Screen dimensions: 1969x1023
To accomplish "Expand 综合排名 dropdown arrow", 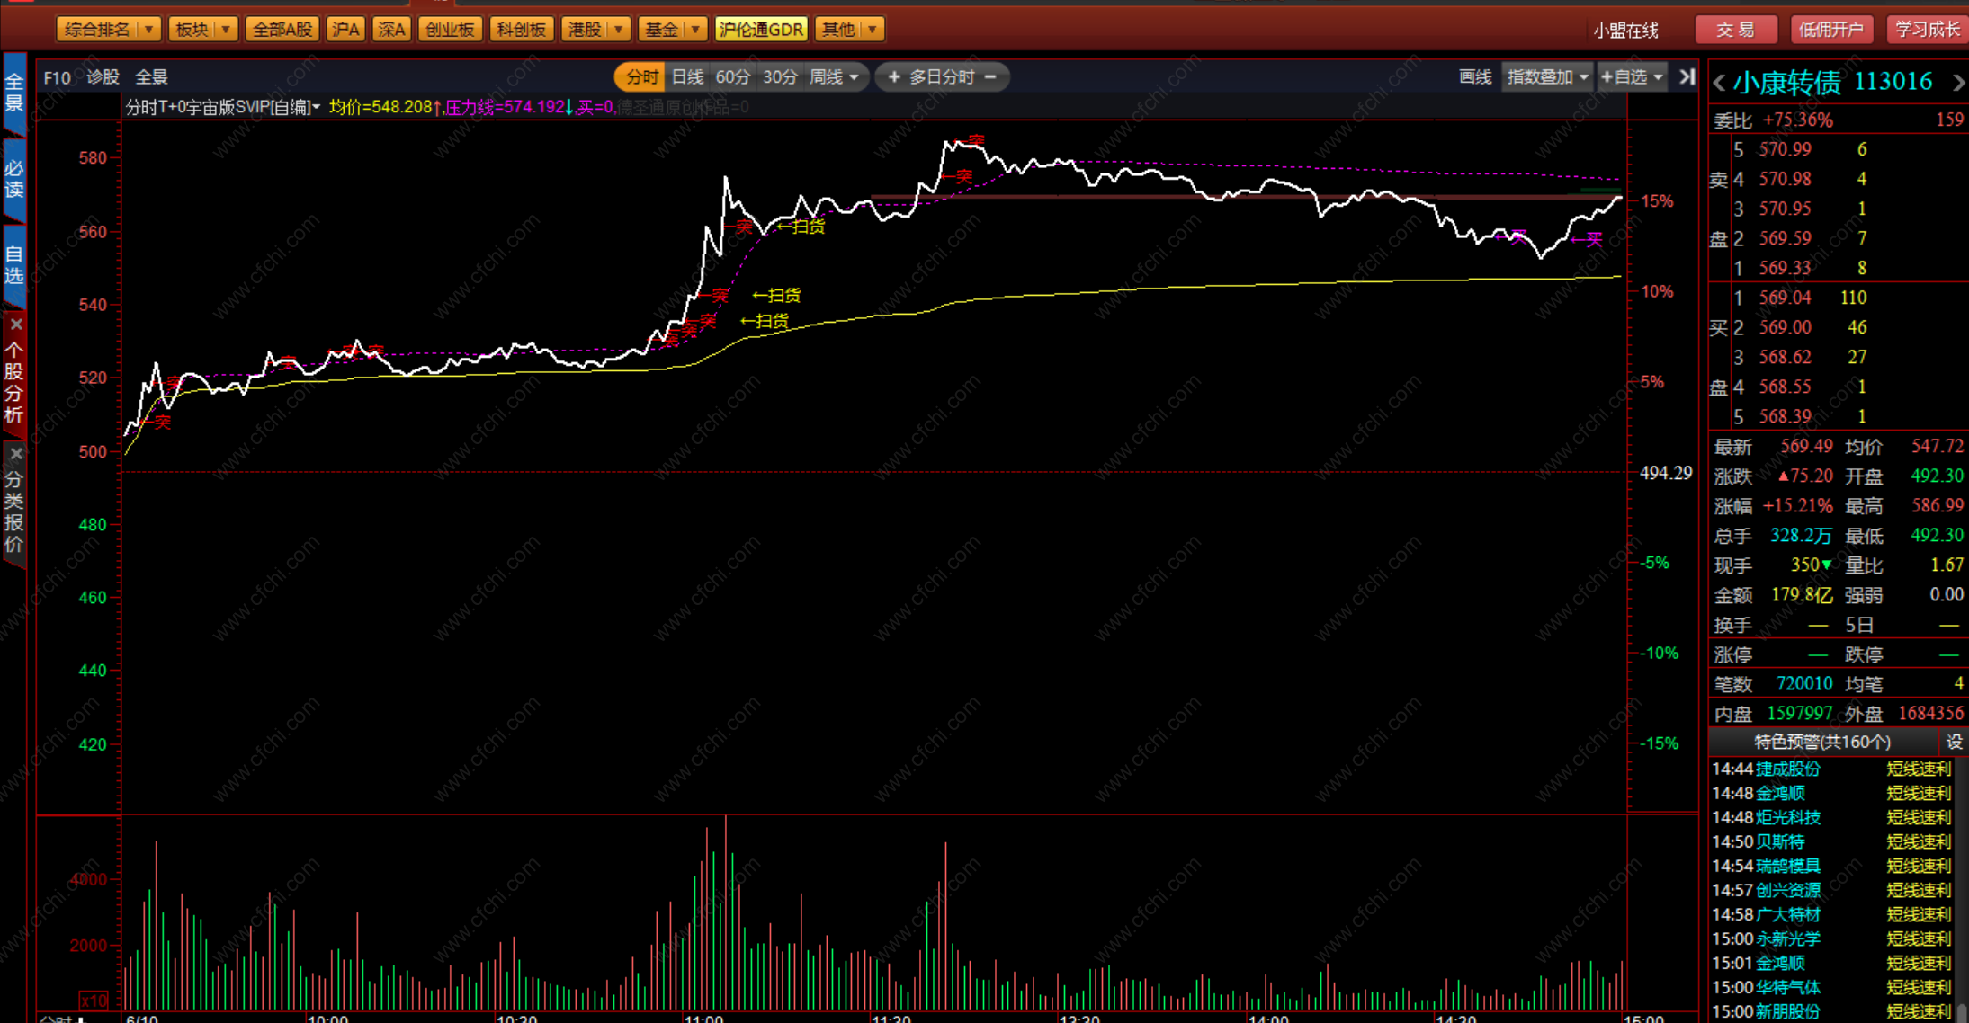I will (x=148, y=30).
